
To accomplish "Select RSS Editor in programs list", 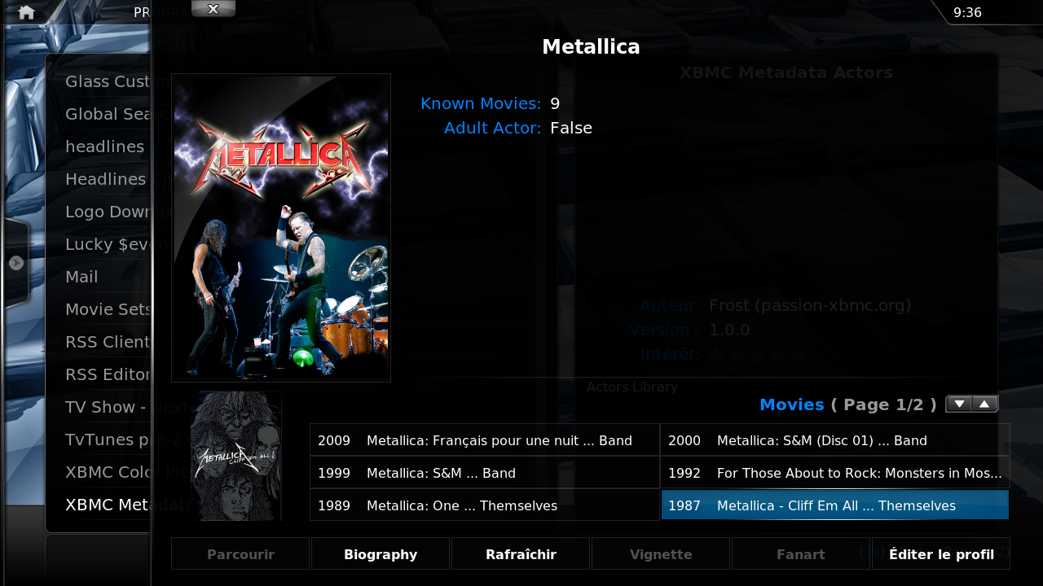I will tap(108, 374).
